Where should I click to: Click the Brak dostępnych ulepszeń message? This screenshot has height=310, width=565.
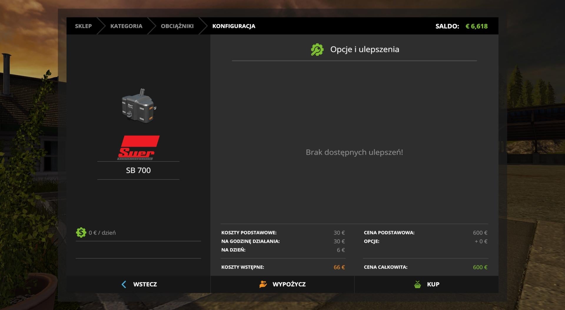click(354, 152)
